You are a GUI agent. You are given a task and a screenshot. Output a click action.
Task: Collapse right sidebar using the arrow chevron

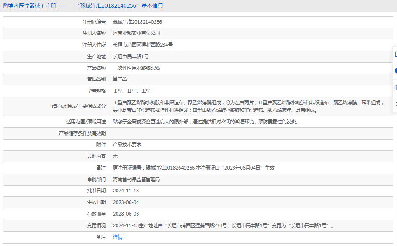pos(395,104)
